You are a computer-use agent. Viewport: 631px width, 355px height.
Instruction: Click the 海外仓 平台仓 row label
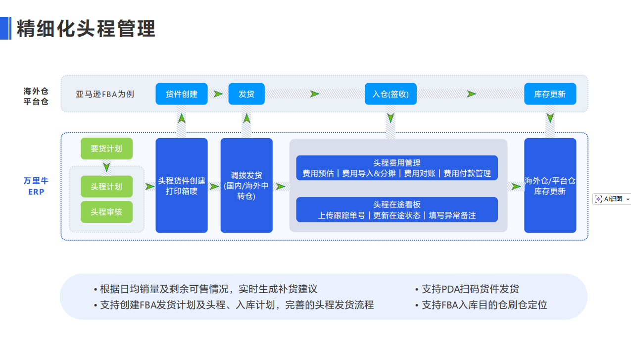click(x=36, y=97)
